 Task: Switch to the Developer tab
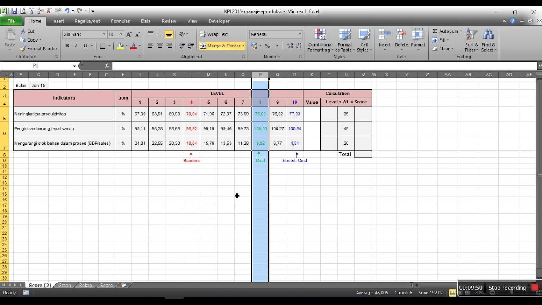click(219, 21)
